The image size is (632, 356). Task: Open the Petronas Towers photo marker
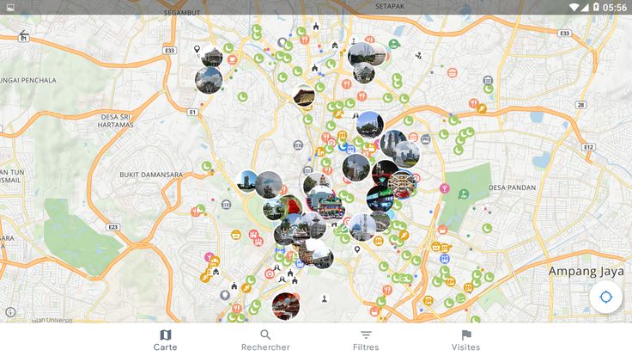(393, 144)
